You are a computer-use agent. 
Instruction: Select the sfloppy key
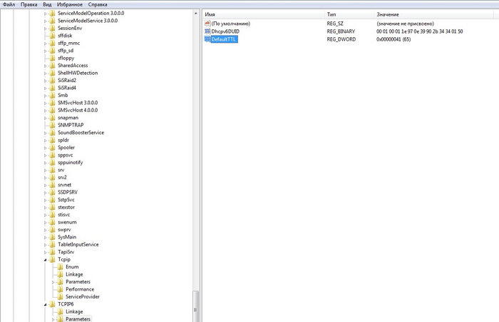(66, 58)
